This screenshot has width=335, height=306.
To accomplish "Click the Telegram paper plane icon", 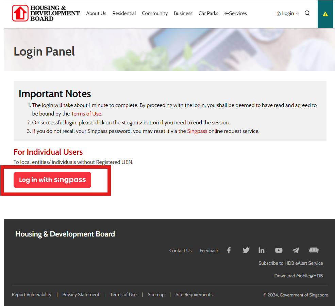I will 295,250.
